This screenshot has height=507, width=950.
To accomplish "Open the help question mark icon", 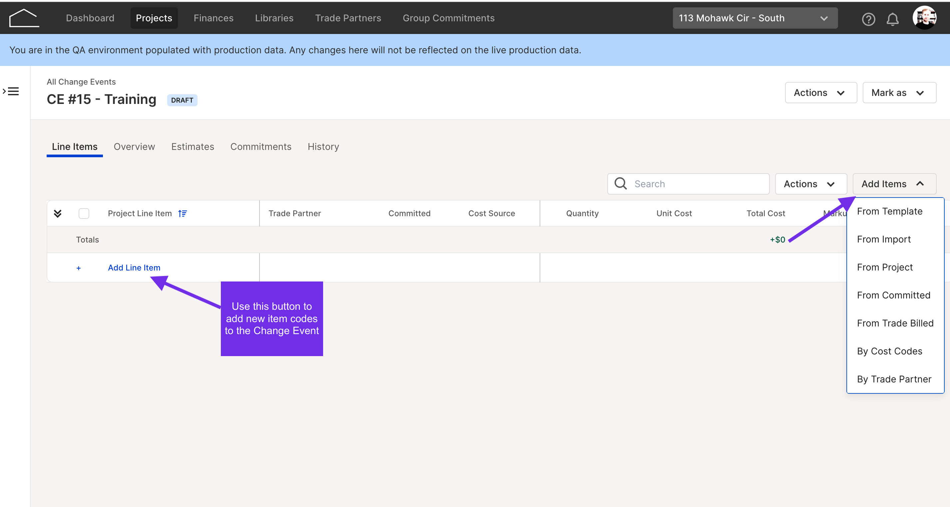I will coord(868,19).
